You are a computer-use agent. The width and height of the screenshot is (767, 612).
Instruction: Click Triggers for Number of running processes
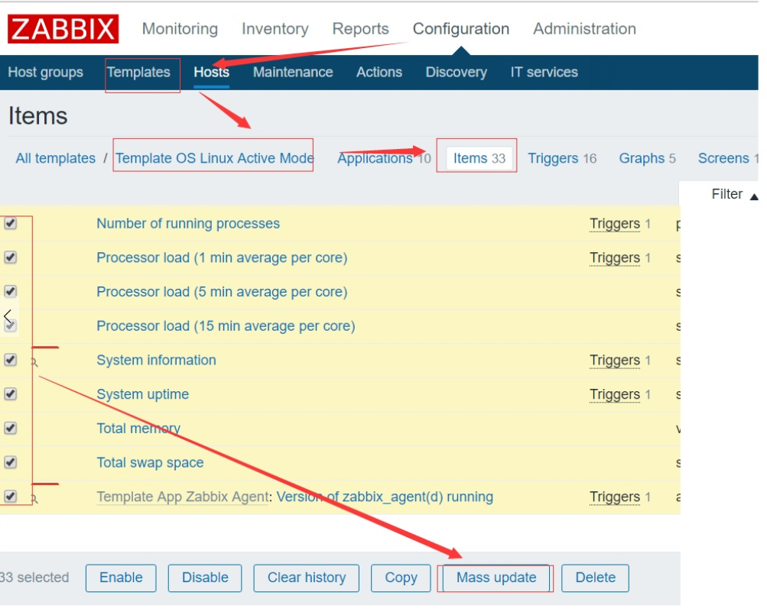614,224
